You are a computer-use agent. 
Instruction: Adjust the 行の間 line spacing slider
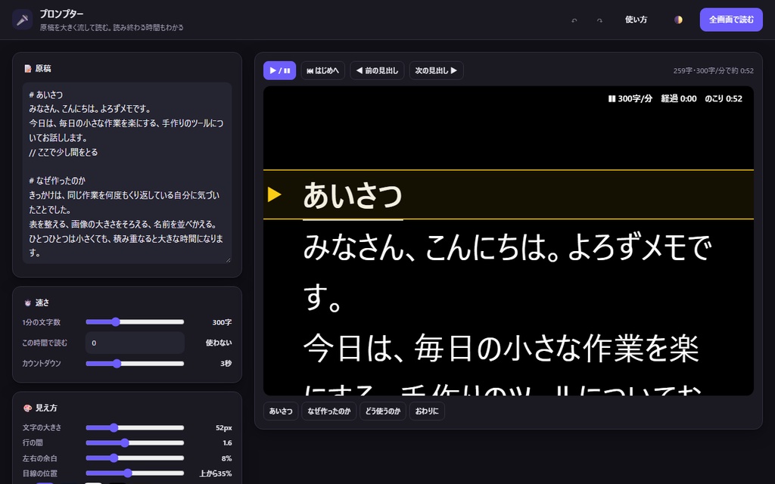(x=135, y=443)
